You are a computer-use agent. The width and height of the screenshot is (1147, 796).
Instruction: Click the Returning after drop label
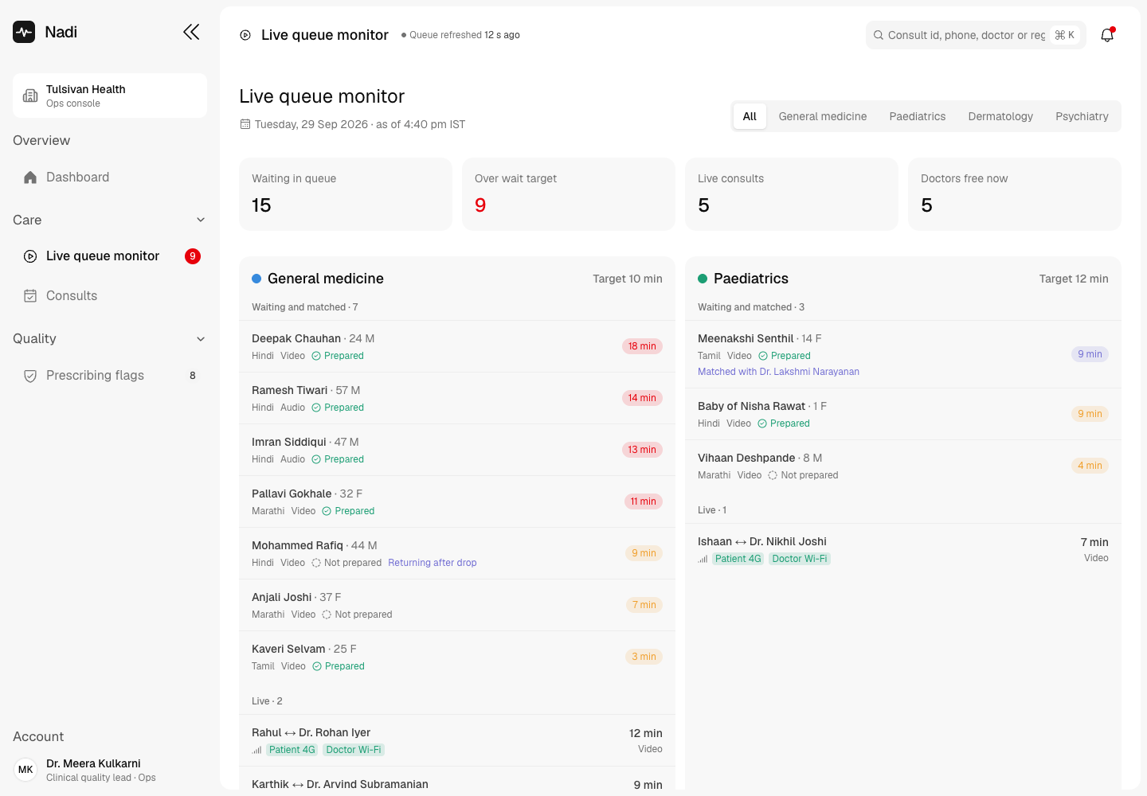(433, 563)
